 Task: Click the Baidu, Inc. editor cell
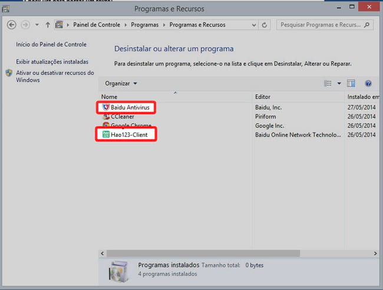point(269,107)
